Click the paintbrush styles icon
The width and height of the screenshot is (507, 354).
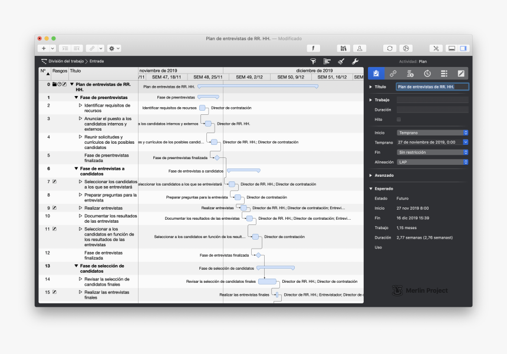click(341, 61)
